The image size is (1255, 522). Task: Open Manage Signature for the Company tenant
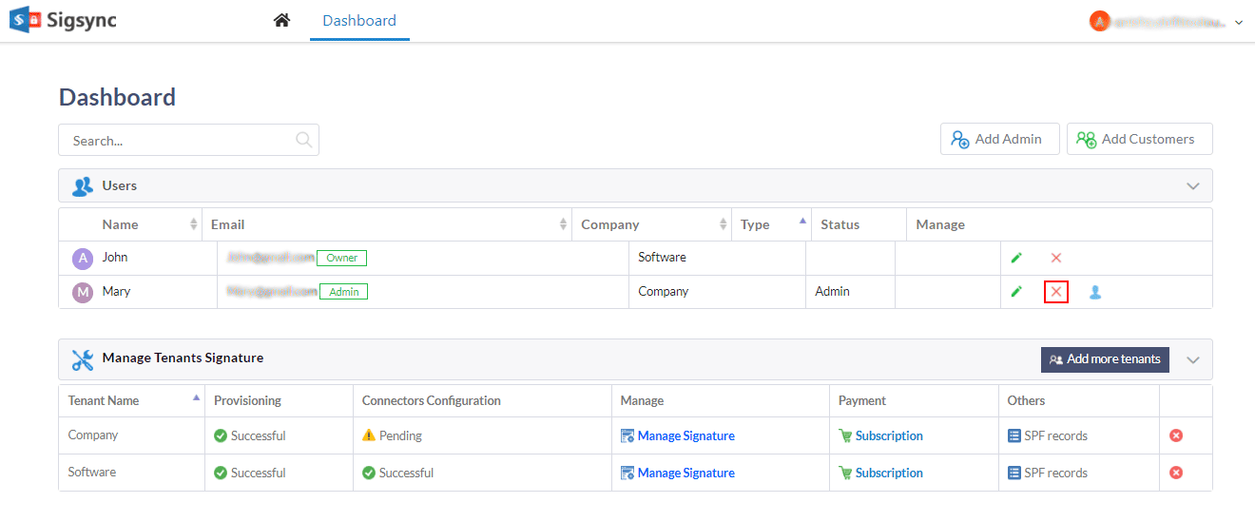pyautogui.click(x=685, y=435)
